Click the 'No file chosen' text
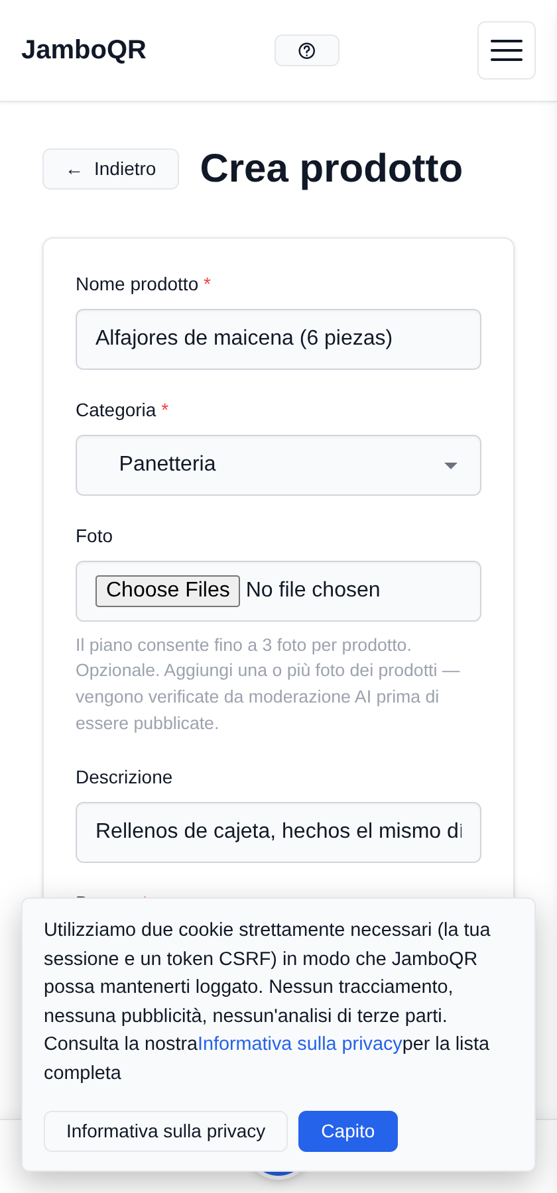This screenshot has width=557, height=1193. coord(313,590)
